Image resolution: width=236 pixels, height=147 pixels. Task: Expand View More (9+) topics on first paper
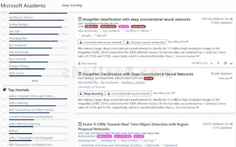tap(178, 42)
